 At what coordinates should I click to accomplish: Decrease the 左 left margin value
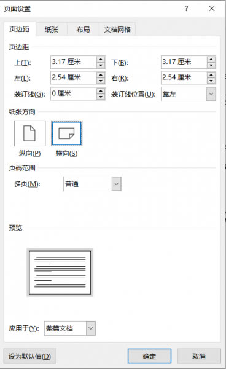pyautogui.click(x=101, y=81)
